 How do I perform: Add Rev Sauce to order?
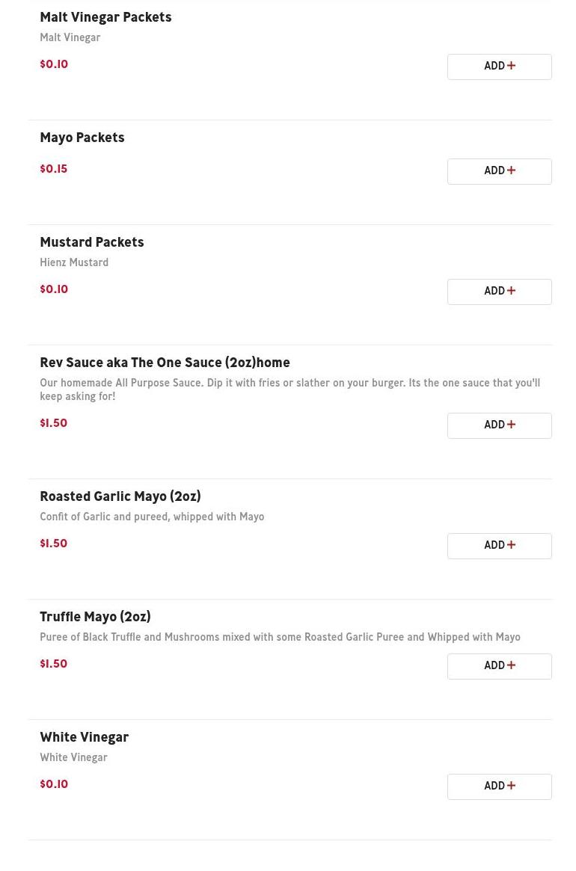click(x=499, y=425)
